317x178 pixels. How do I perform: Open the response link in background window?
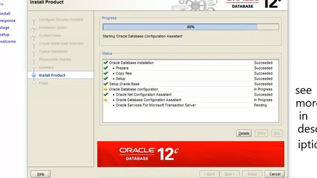point(8,21)
